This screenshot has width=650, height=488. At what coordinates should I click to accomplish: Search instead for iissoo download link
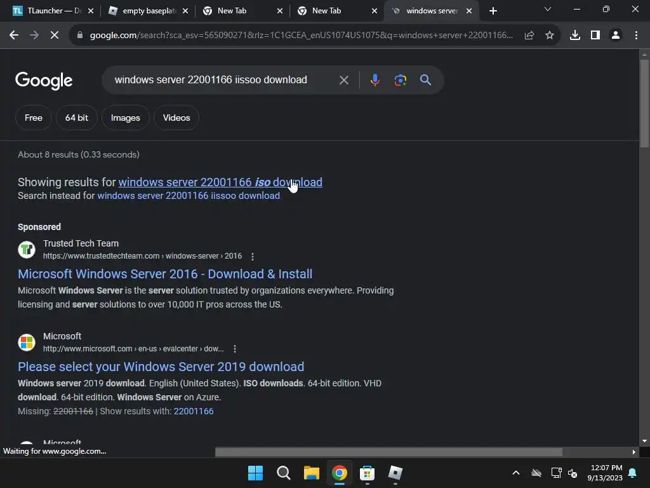click(189, 196)
